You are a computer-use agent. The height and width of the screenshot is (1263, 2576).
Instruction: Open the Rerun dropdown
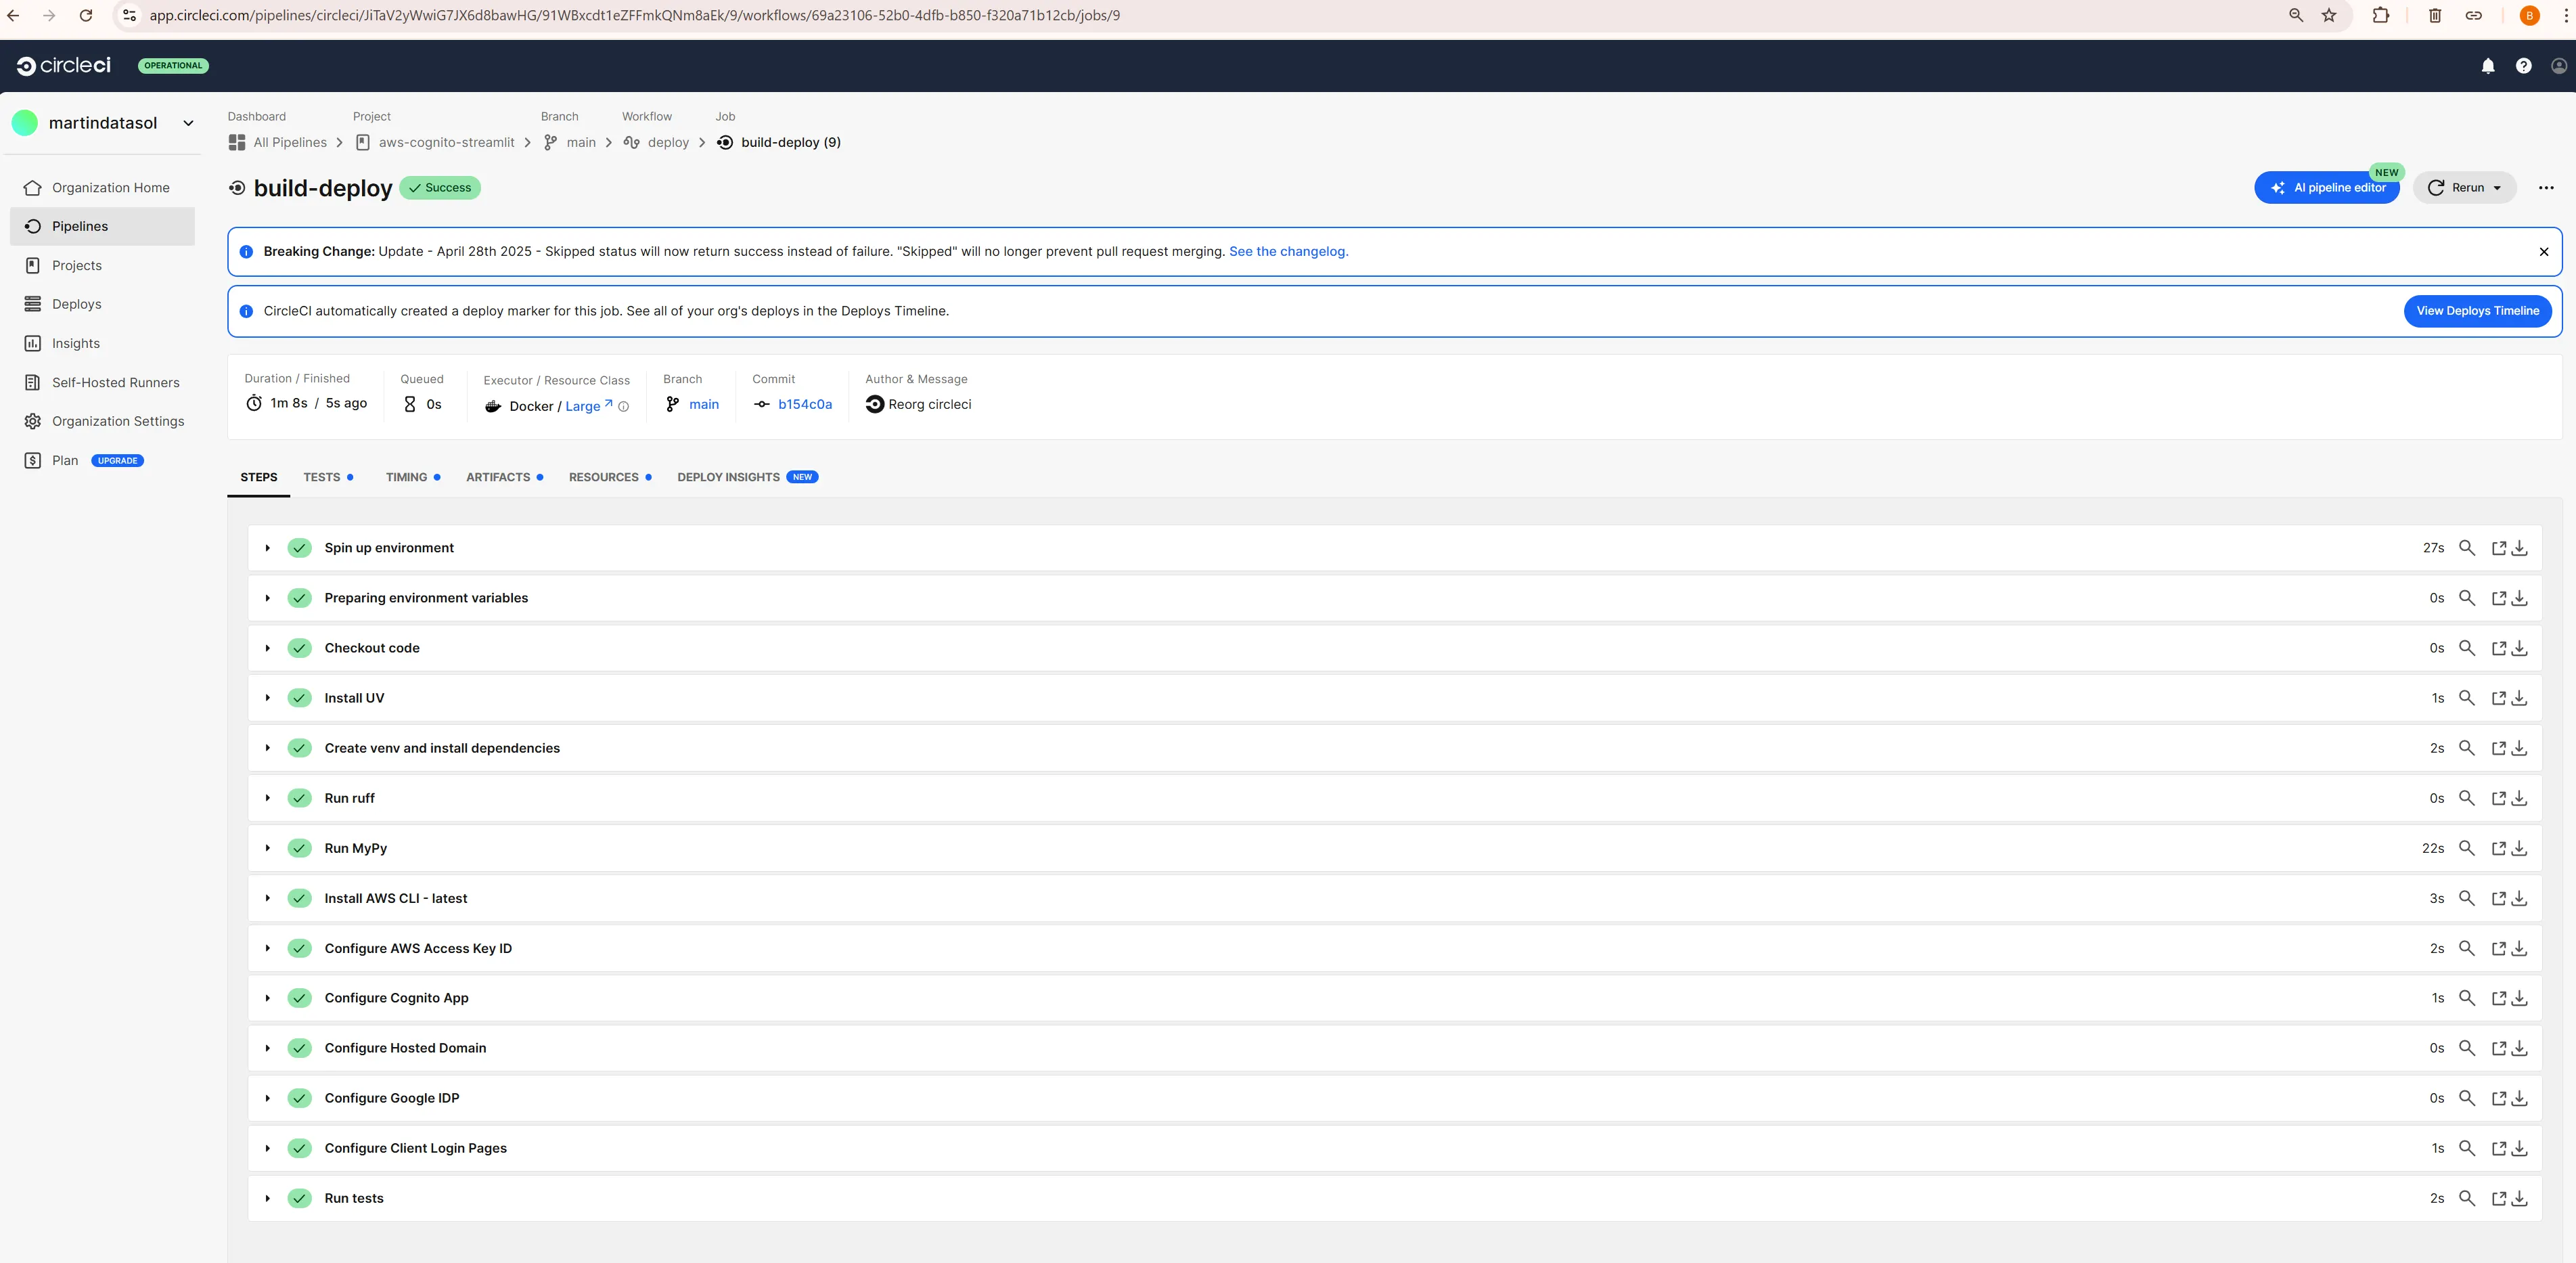(x=2464, y=188)
